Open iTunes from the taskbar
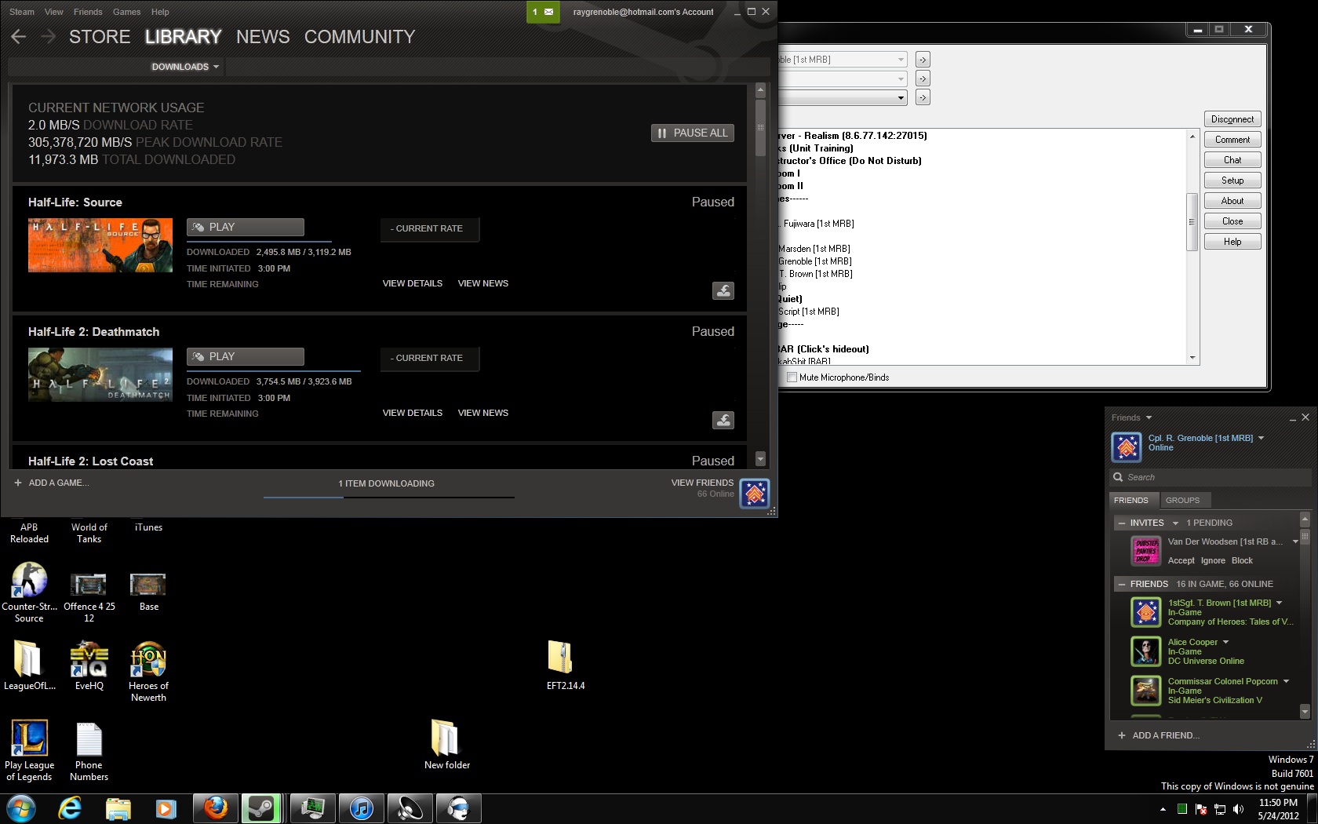The width and height of the screenshot is (1318, 824). tap(361, 808)
